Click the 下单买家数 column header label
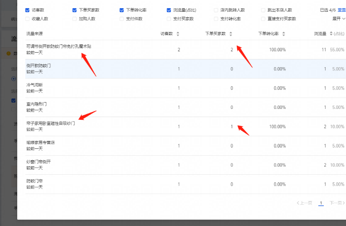This screenshot has height=226, width=346. tap(215, 34)
